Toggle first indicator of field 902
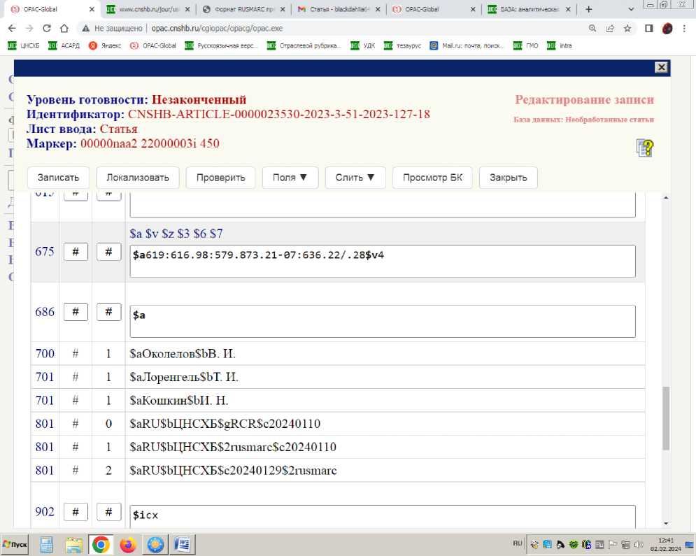Screen dimensions: 696x556 76,513
